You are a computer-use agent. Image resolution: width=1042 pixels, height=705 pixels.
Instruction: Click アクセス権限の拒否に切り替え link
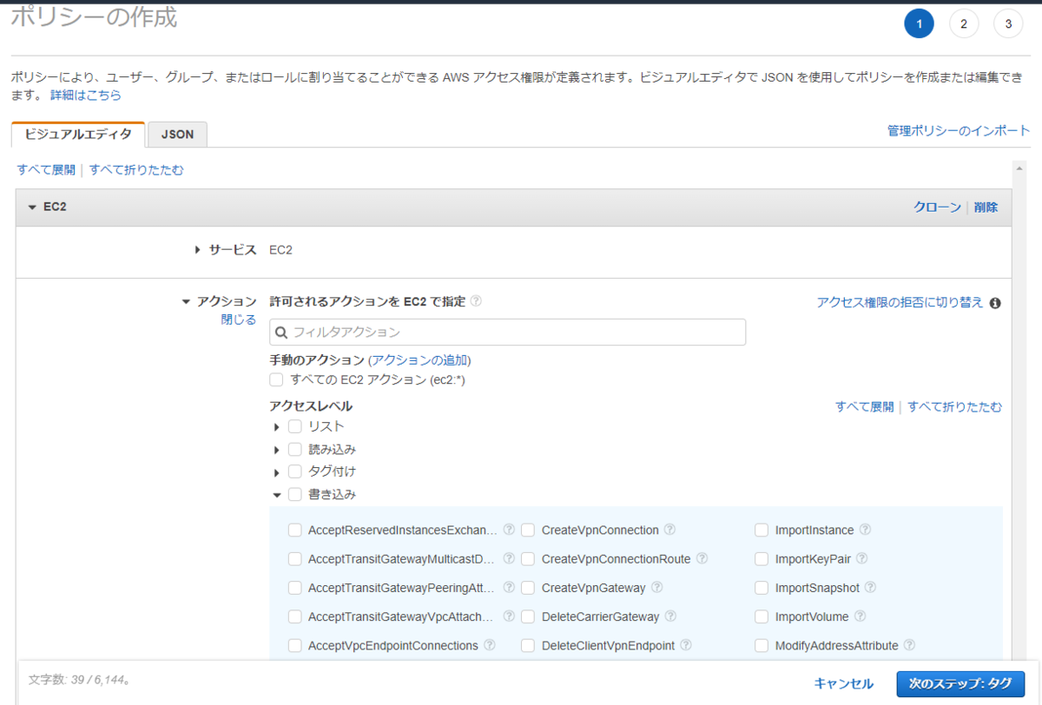pos(900,302)
